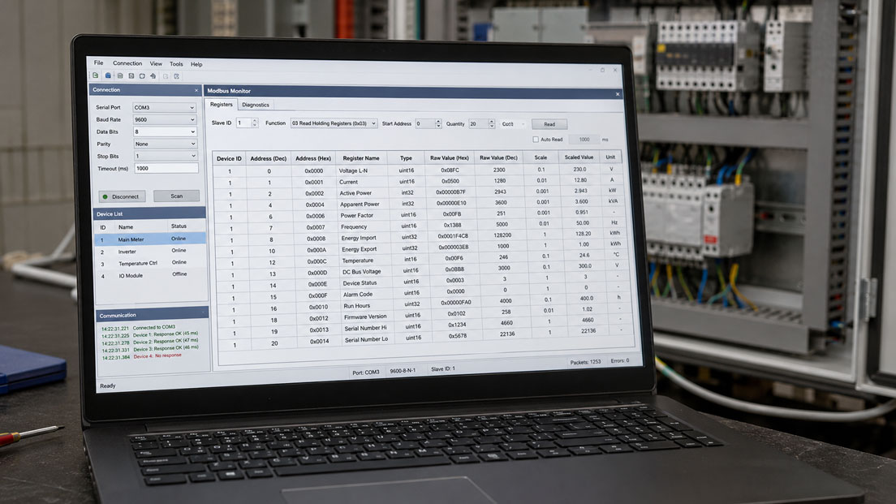Click the Raw Value (Dec) column header

[498, 157]
